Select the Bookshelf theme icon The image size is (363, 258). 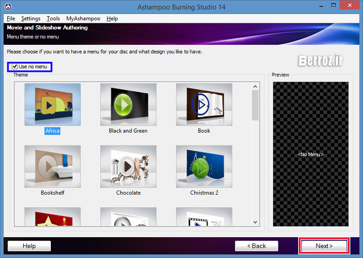point(53,167)
